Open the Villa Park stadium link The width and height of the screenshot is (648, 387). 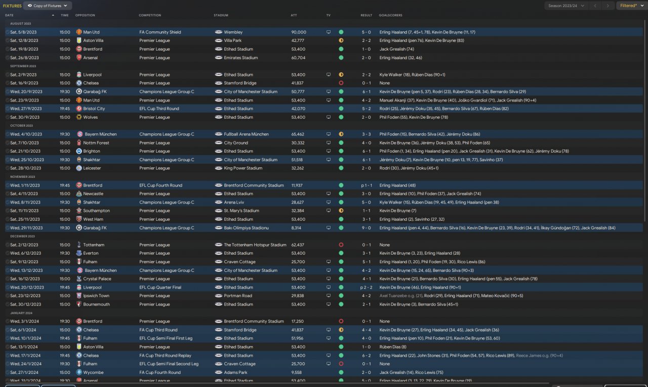(x=233, y=40)
